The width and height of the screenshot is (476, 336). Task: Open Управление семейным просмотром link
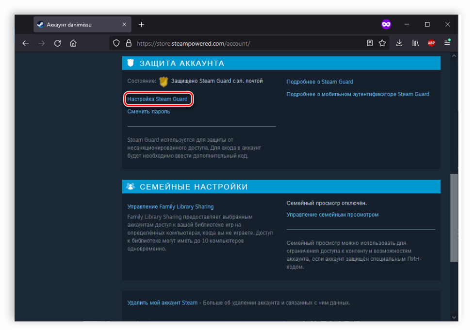[332, 215]
